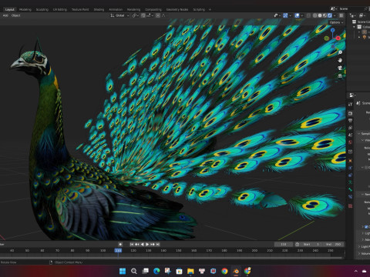Toggle X-ray mode
370x277 pixels.
[308, 15]
